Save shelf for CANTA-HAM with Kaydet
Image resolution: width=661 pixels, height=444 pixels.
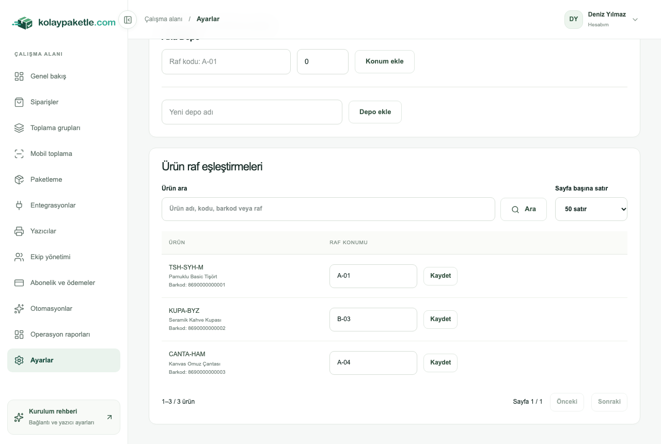pos(440,362)
